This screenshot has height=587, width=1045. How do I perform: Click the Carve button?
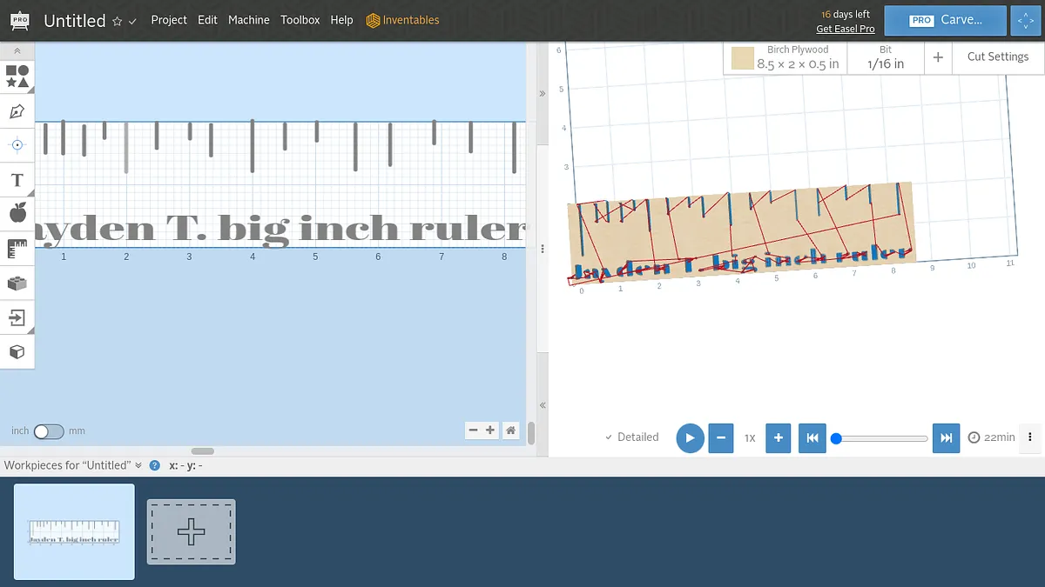pyautogui.click(x=945, y=20)
